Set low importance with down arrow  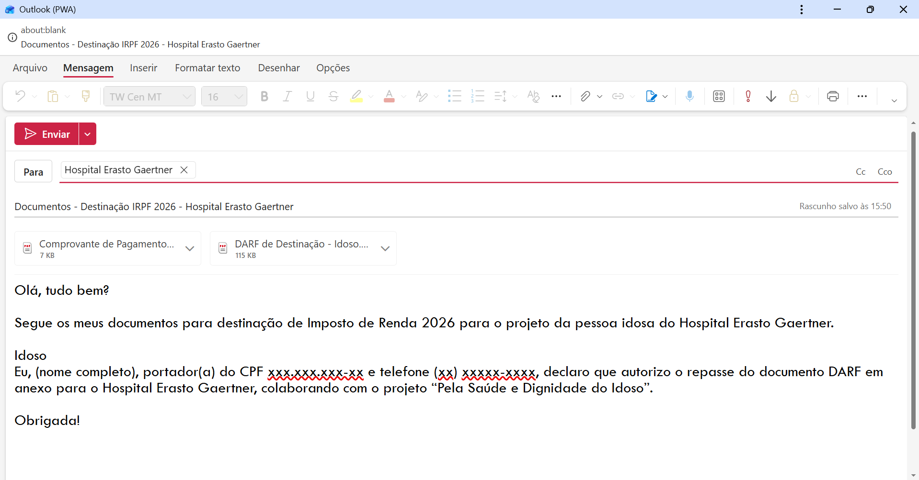[771, 96]
